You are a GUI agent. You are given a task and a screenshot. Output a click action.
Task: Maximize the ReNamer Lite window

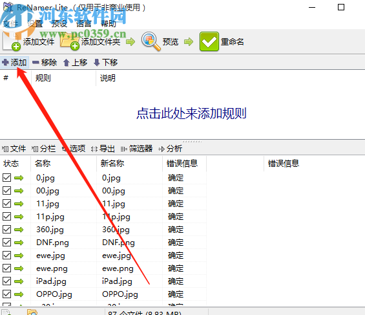tap(341, 7)
